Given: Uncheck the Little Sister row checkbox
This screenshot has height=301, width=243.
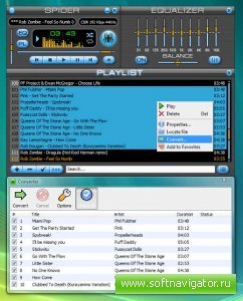Looking at the screenshot, I should point(15,263).
